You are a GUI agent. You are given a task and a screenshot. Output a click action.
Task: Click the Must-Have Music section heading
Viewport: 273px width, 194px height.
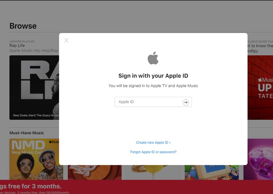point(27,133)
